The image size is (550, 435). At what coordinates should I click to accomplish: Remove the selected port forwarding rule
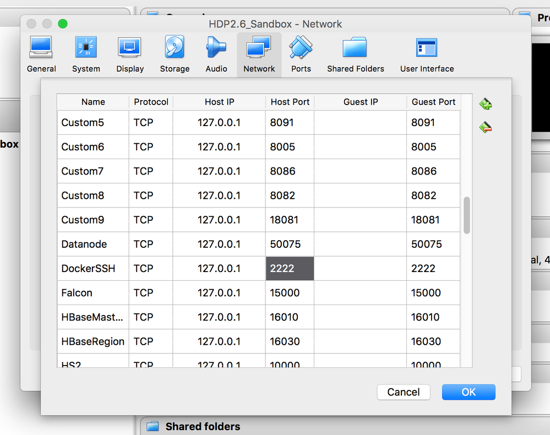tap(485, 127)
